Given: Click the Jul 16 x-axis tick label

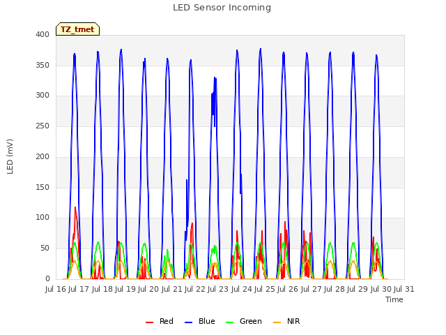Looking at the screenshot, I should coord(56,289).
